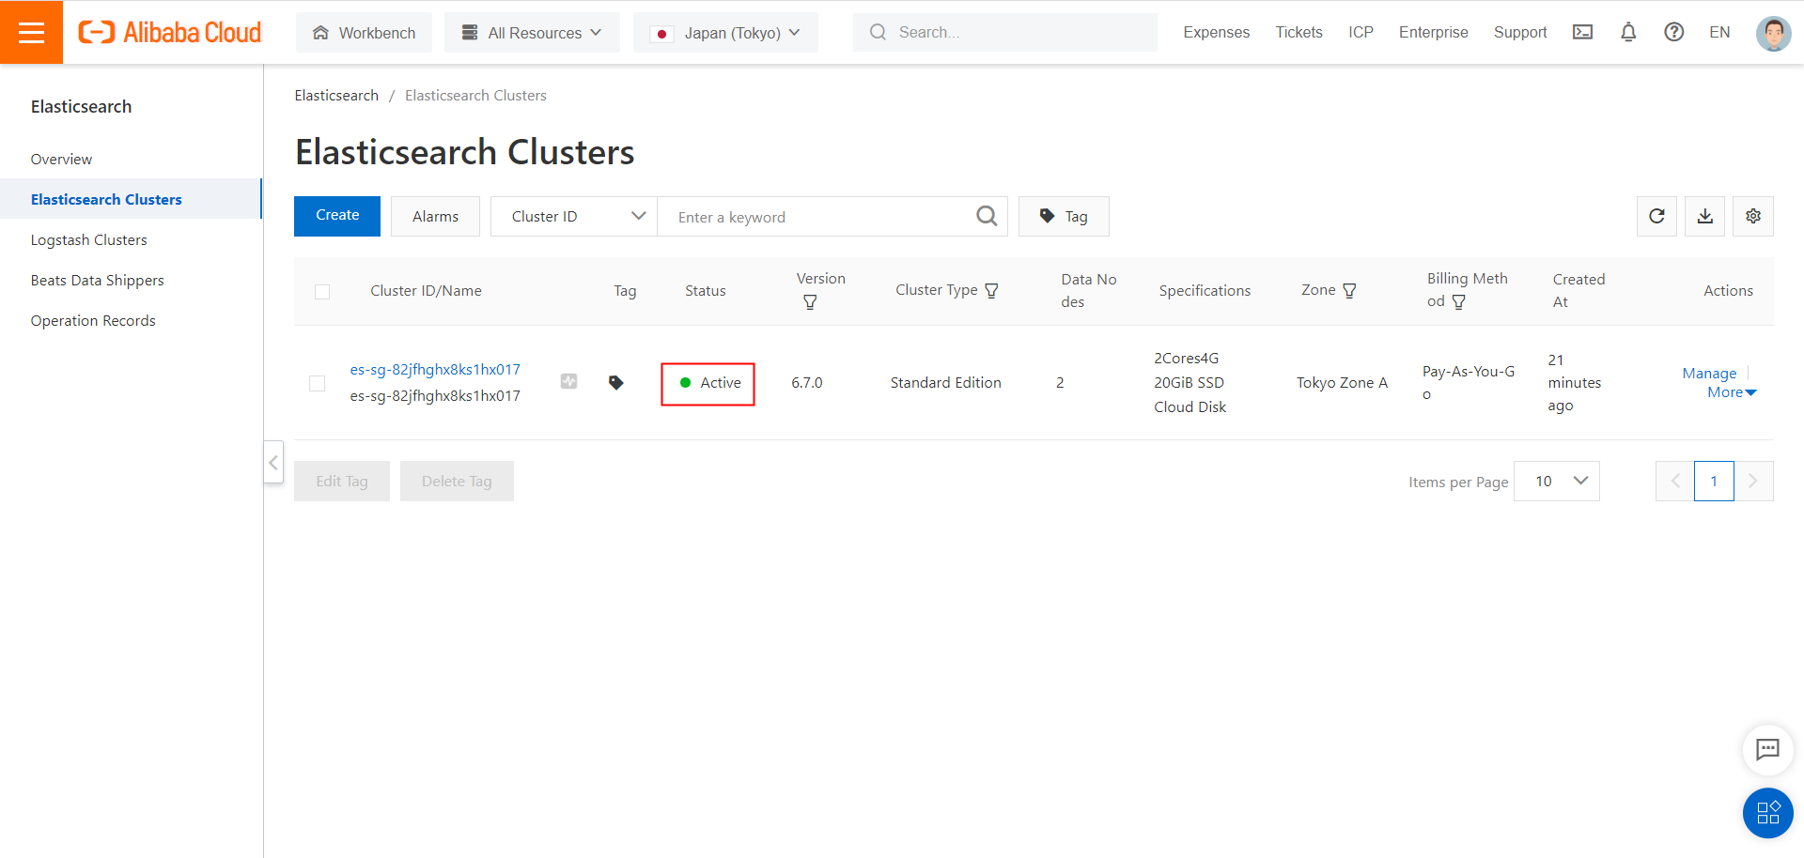The height and width of the screenshot is (858, 1804).
Task: Switch language via EN
Action: click(1719, 32)
